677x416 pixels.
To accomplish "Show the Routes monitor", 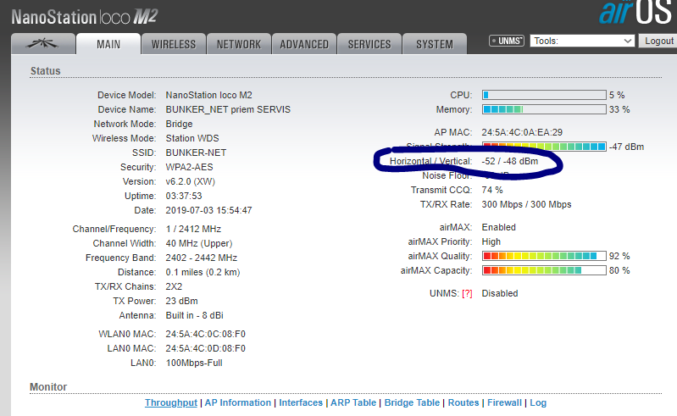I will pos(463,403).
